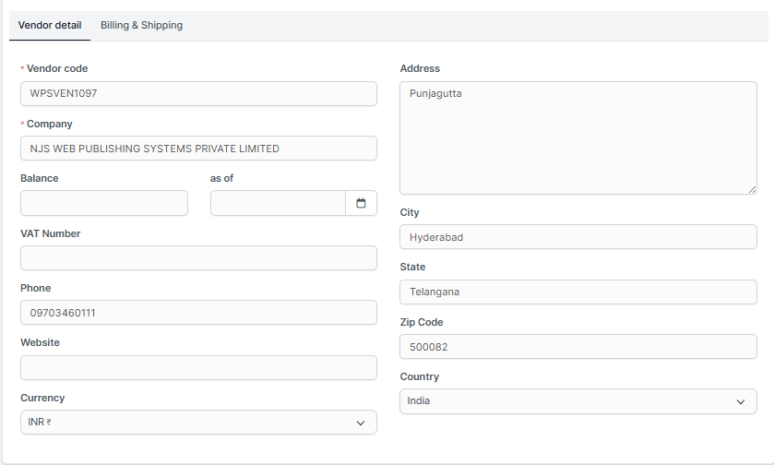Click the VAT Number label
Viewport: 774px width, 465px height.
[50, 233]
